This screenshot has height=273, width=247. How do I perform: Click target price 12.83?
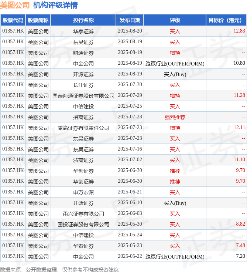239,31
